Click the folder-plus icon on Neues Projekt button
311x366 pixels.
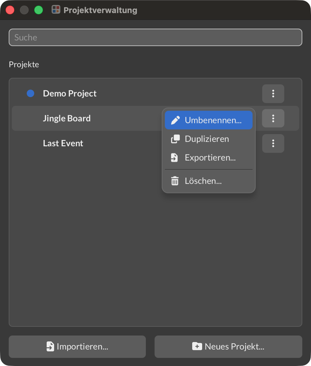point(197,346)
